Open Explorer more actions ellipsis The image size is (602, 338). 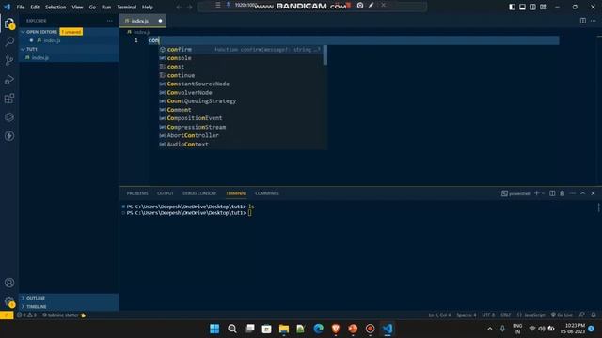coord(110,21)
